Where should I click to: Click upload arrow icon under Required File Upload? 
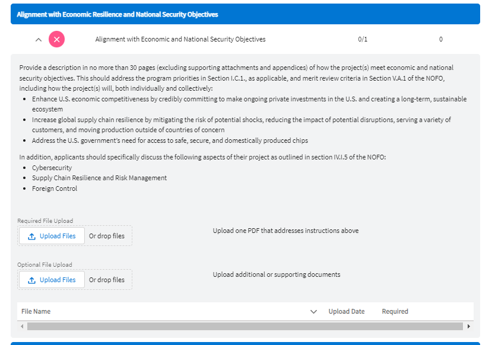32,236
